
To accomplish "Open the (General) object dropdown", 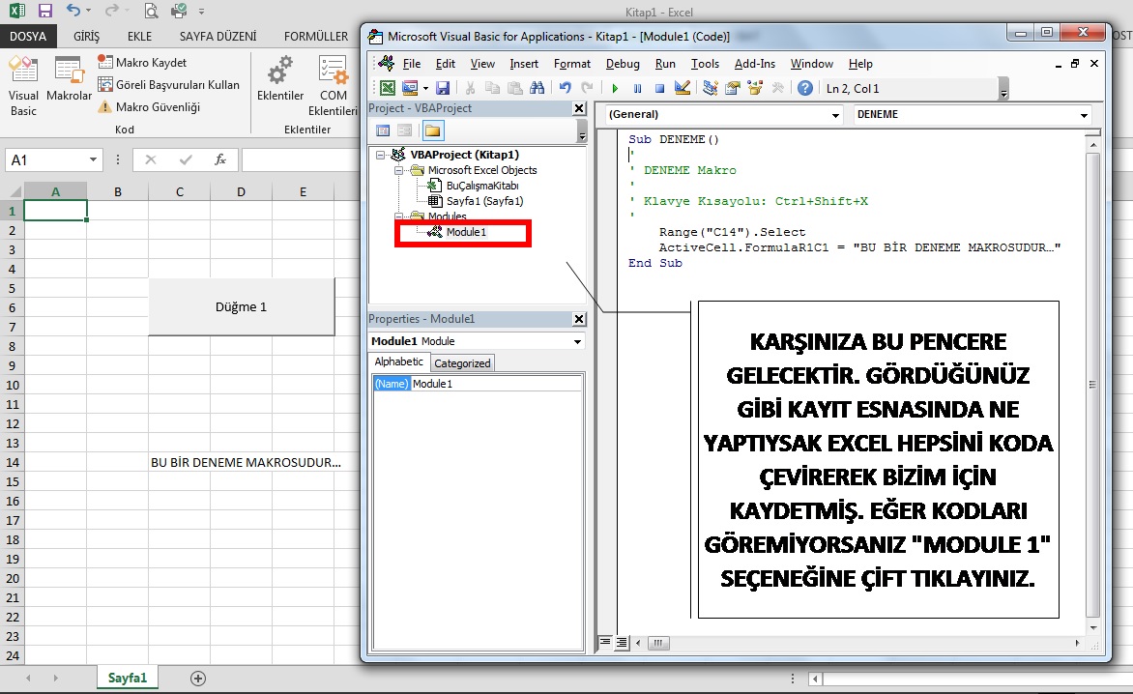I will coord(835,115).
